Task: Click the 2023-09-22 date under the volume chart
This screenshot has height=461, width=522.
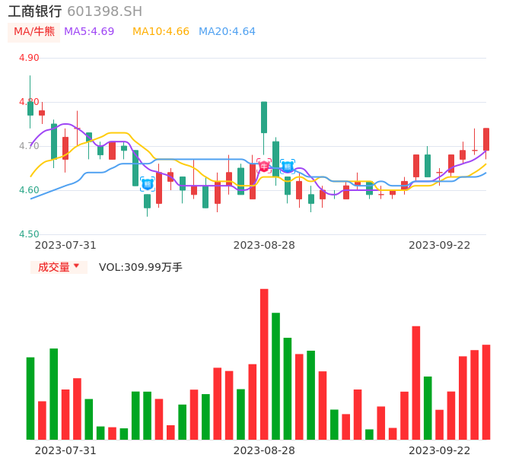Action: [x=440, y=450]
